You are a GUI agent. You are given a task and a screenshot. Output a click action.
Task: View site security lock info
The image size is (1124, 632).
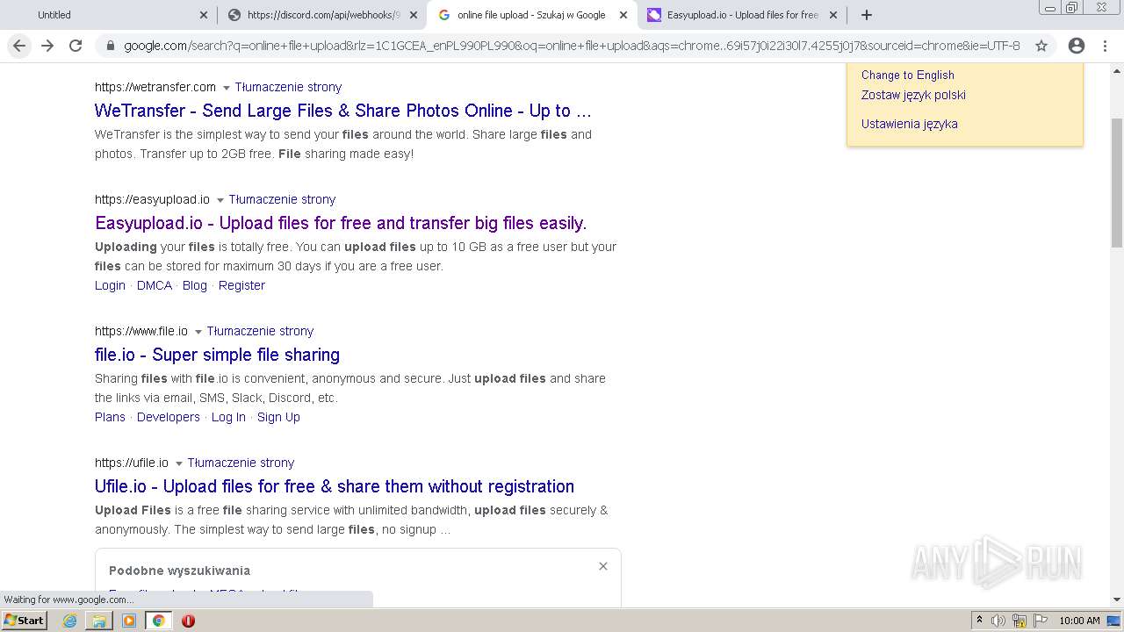tap(110, 46)
